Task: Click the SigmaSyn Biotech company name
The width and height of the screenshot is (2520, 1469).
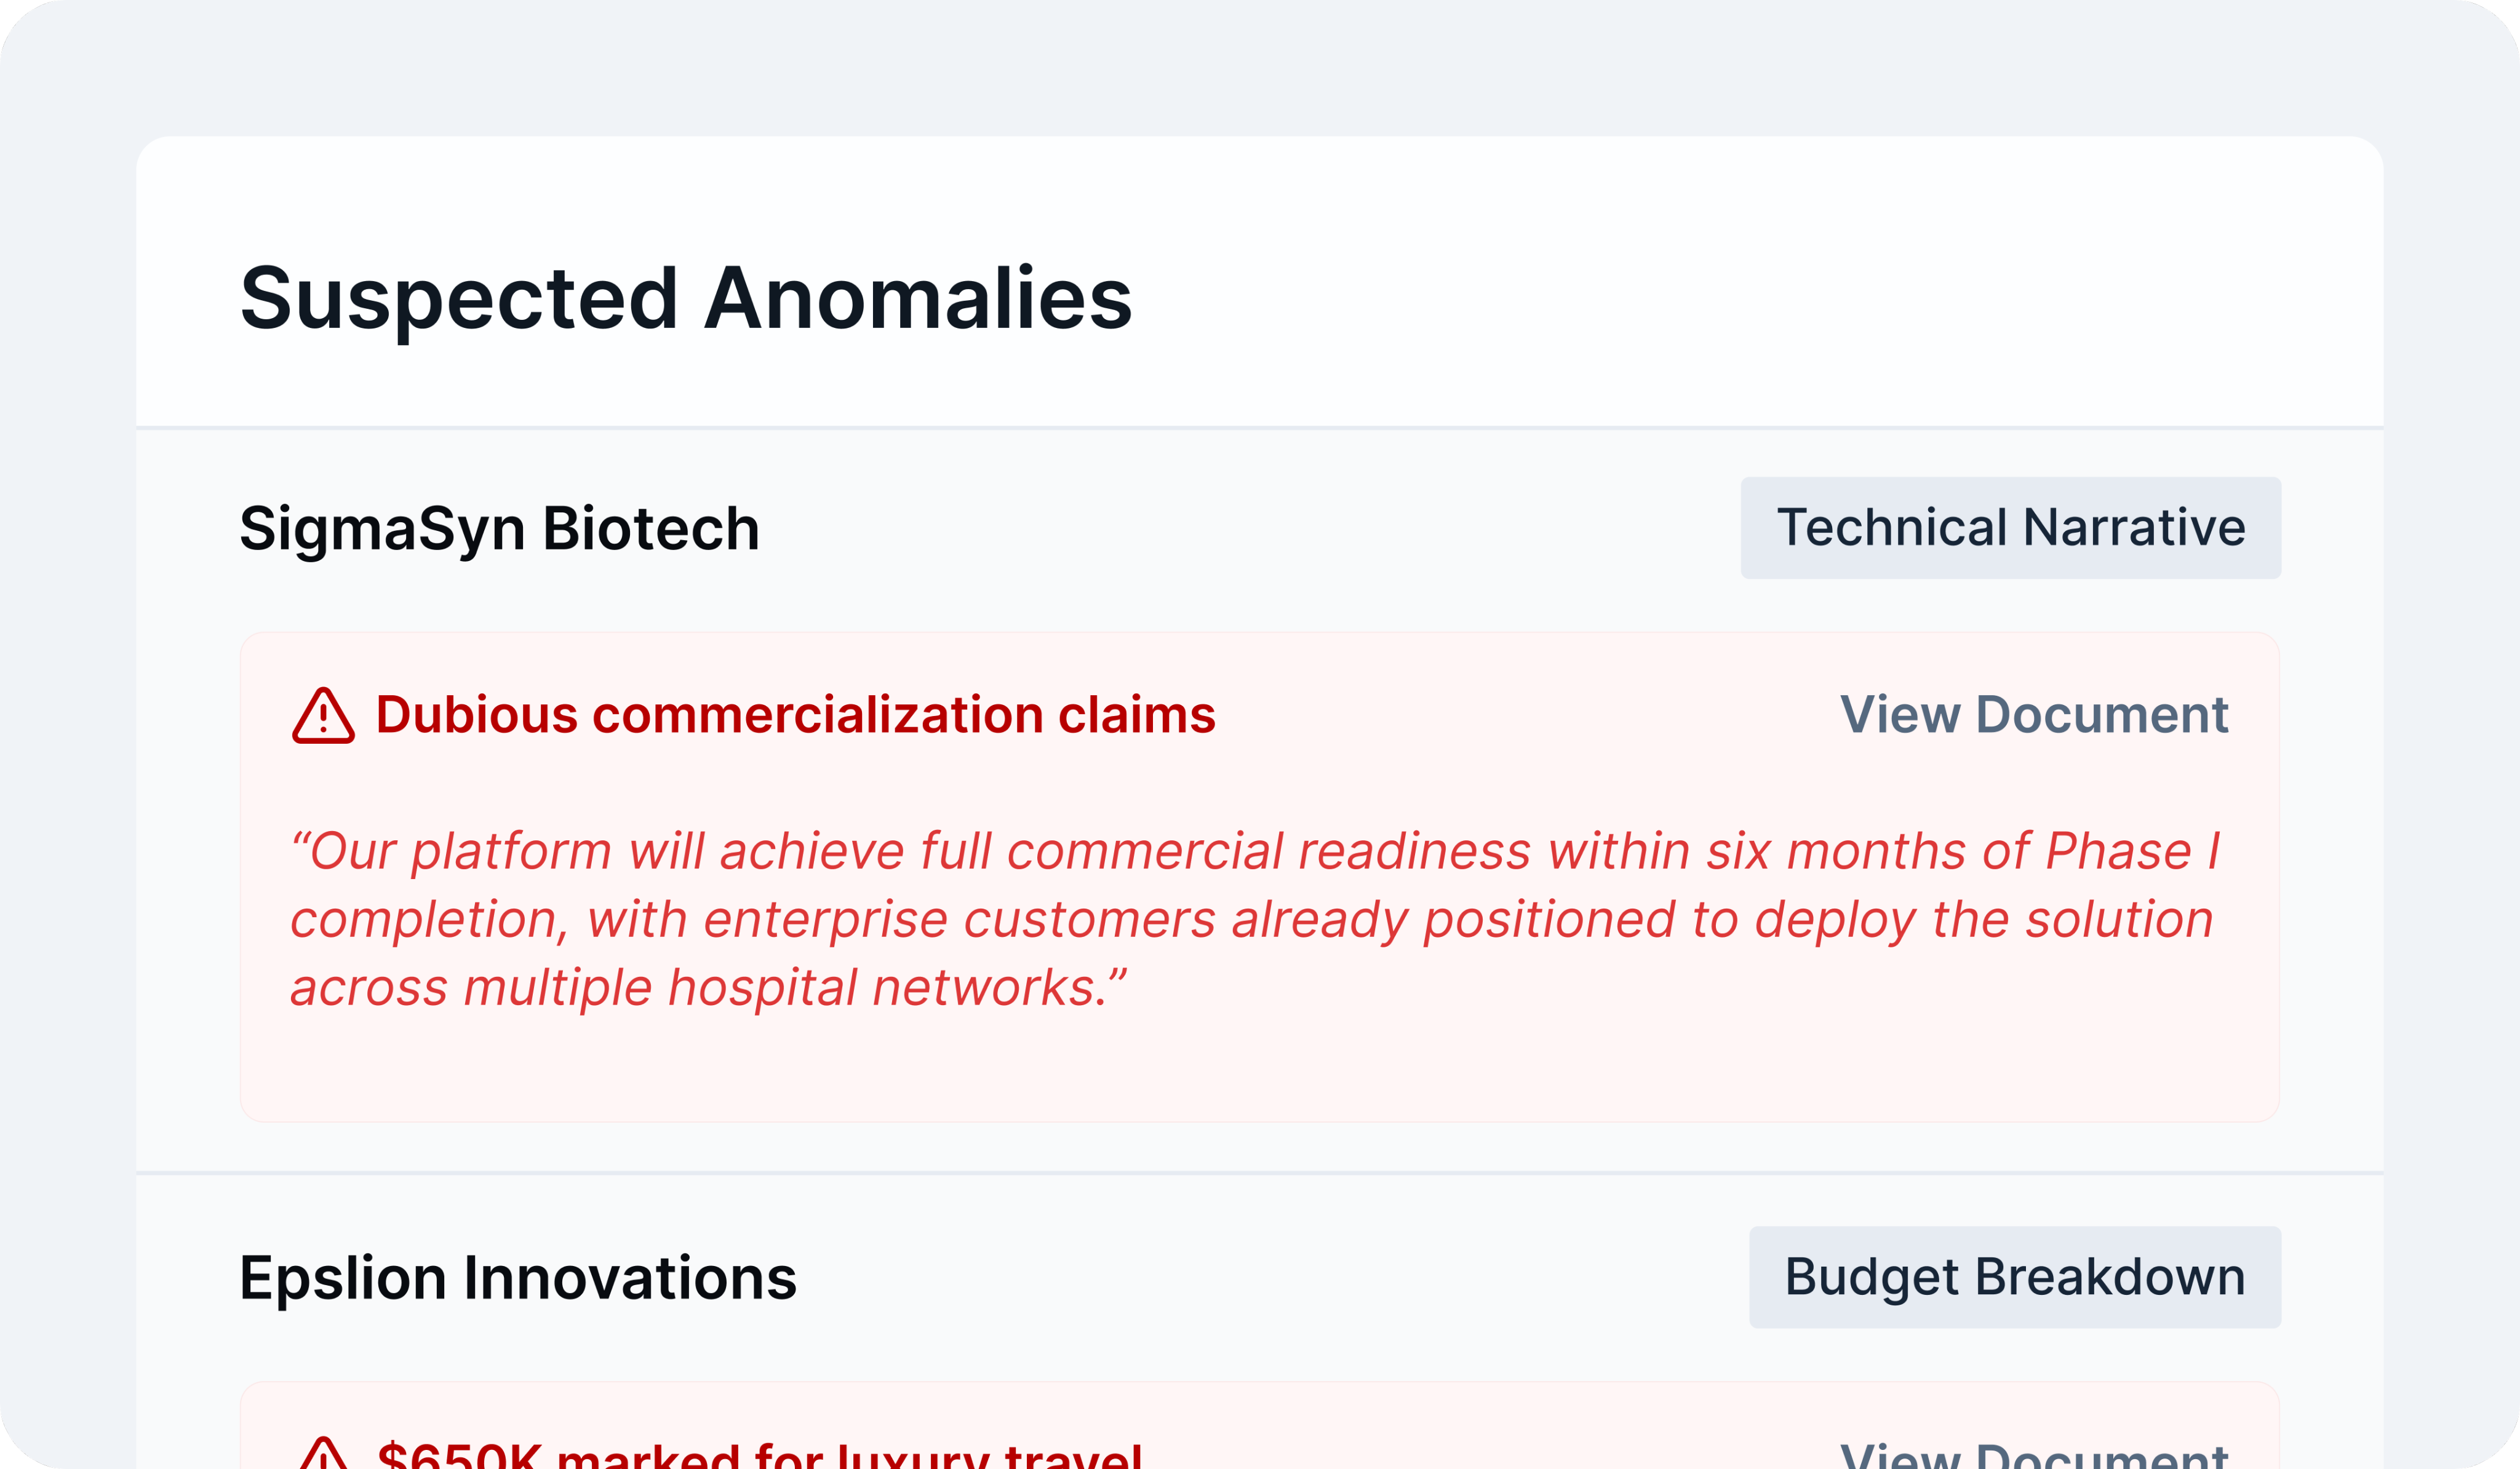Action: [x=497, y=527]
